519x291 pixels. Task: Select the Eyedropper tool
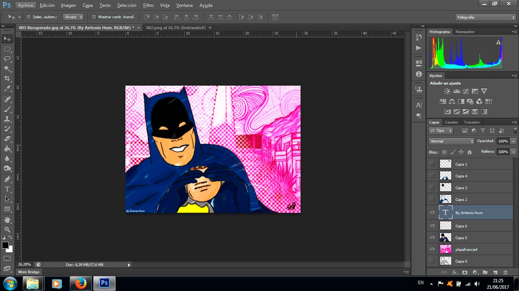coord(7,89)
